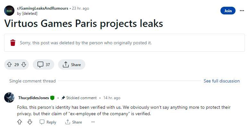Click the stickied comment pin icon
249x137 pixels.
point(63,98)
